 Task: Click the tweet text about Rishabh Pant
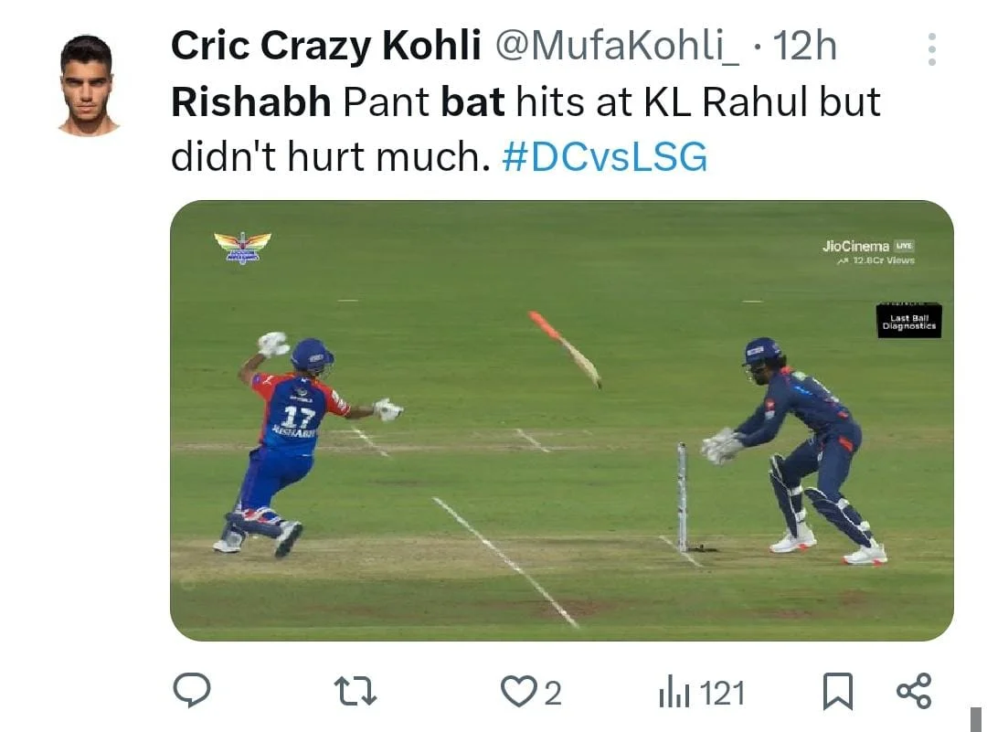525,103
